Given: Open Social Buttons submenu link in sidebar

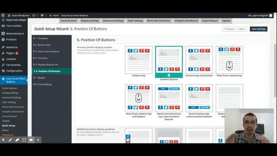Looking at the screenshot, I should tap(10, 88).
